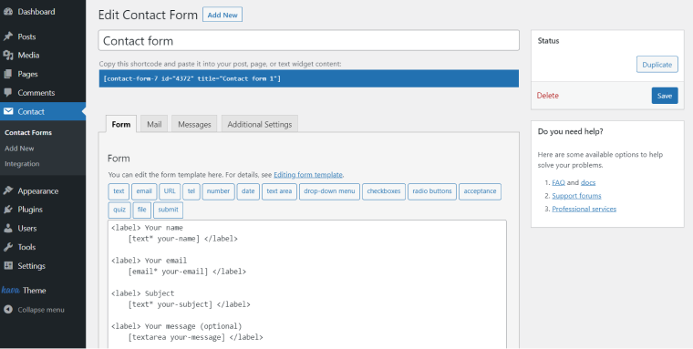Insert a quiz tag

coord(119,210)
